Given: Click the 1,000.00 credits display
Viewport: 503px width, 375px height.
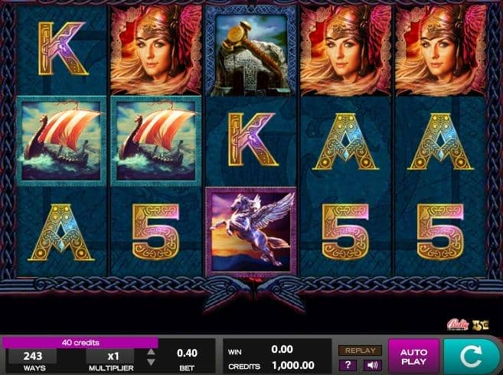Looking at the screenshot, I should [293, 365].
